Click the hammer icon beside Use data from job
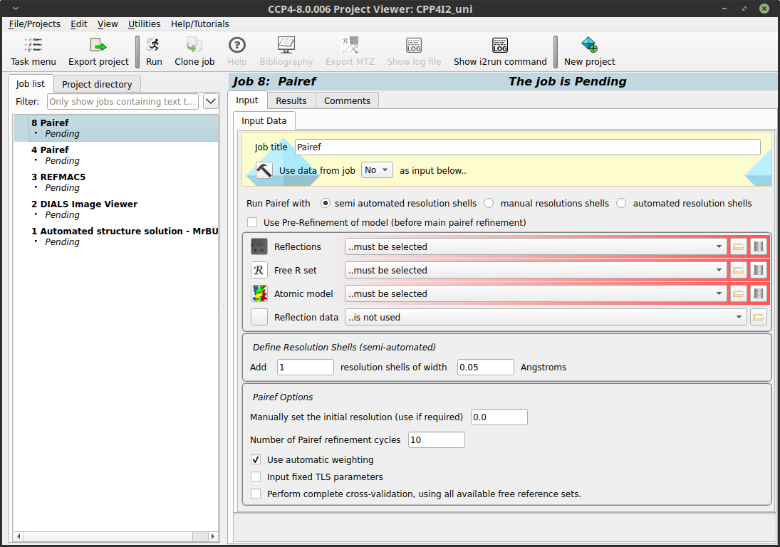The height and width of the screenshot is (547, 780). click(264, 170)
